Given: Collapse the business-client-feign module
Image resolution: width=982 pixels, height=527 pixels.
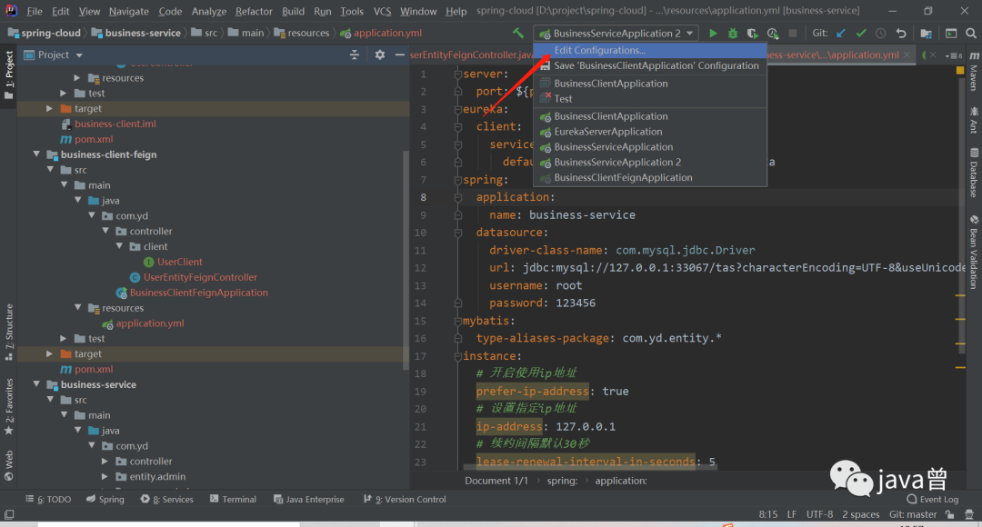Looking at the screenshot, I should coord(37,154).
